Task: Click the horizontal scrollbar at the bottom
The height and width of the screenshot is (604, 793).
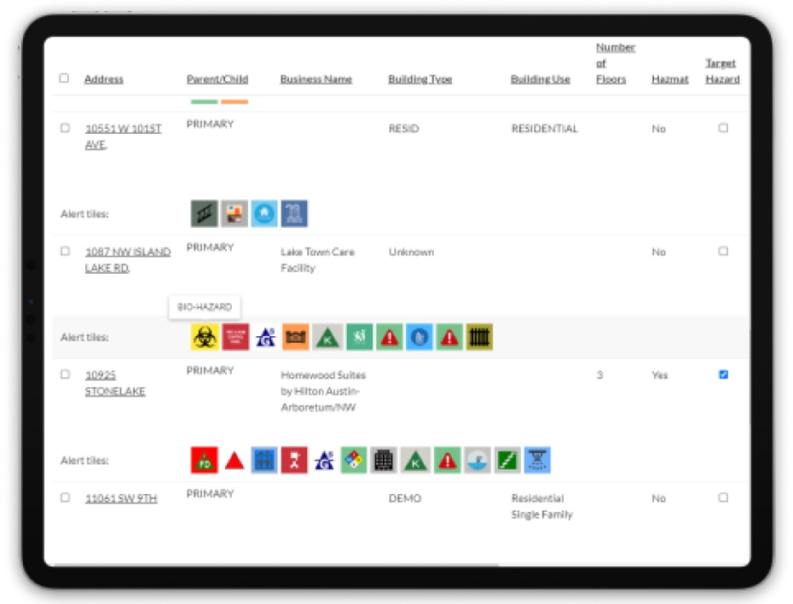Action: pyautogui.click(x=273, y=564)
